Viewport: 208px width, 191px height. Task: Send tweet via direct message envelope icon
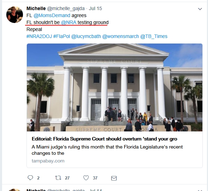point(114,178)
